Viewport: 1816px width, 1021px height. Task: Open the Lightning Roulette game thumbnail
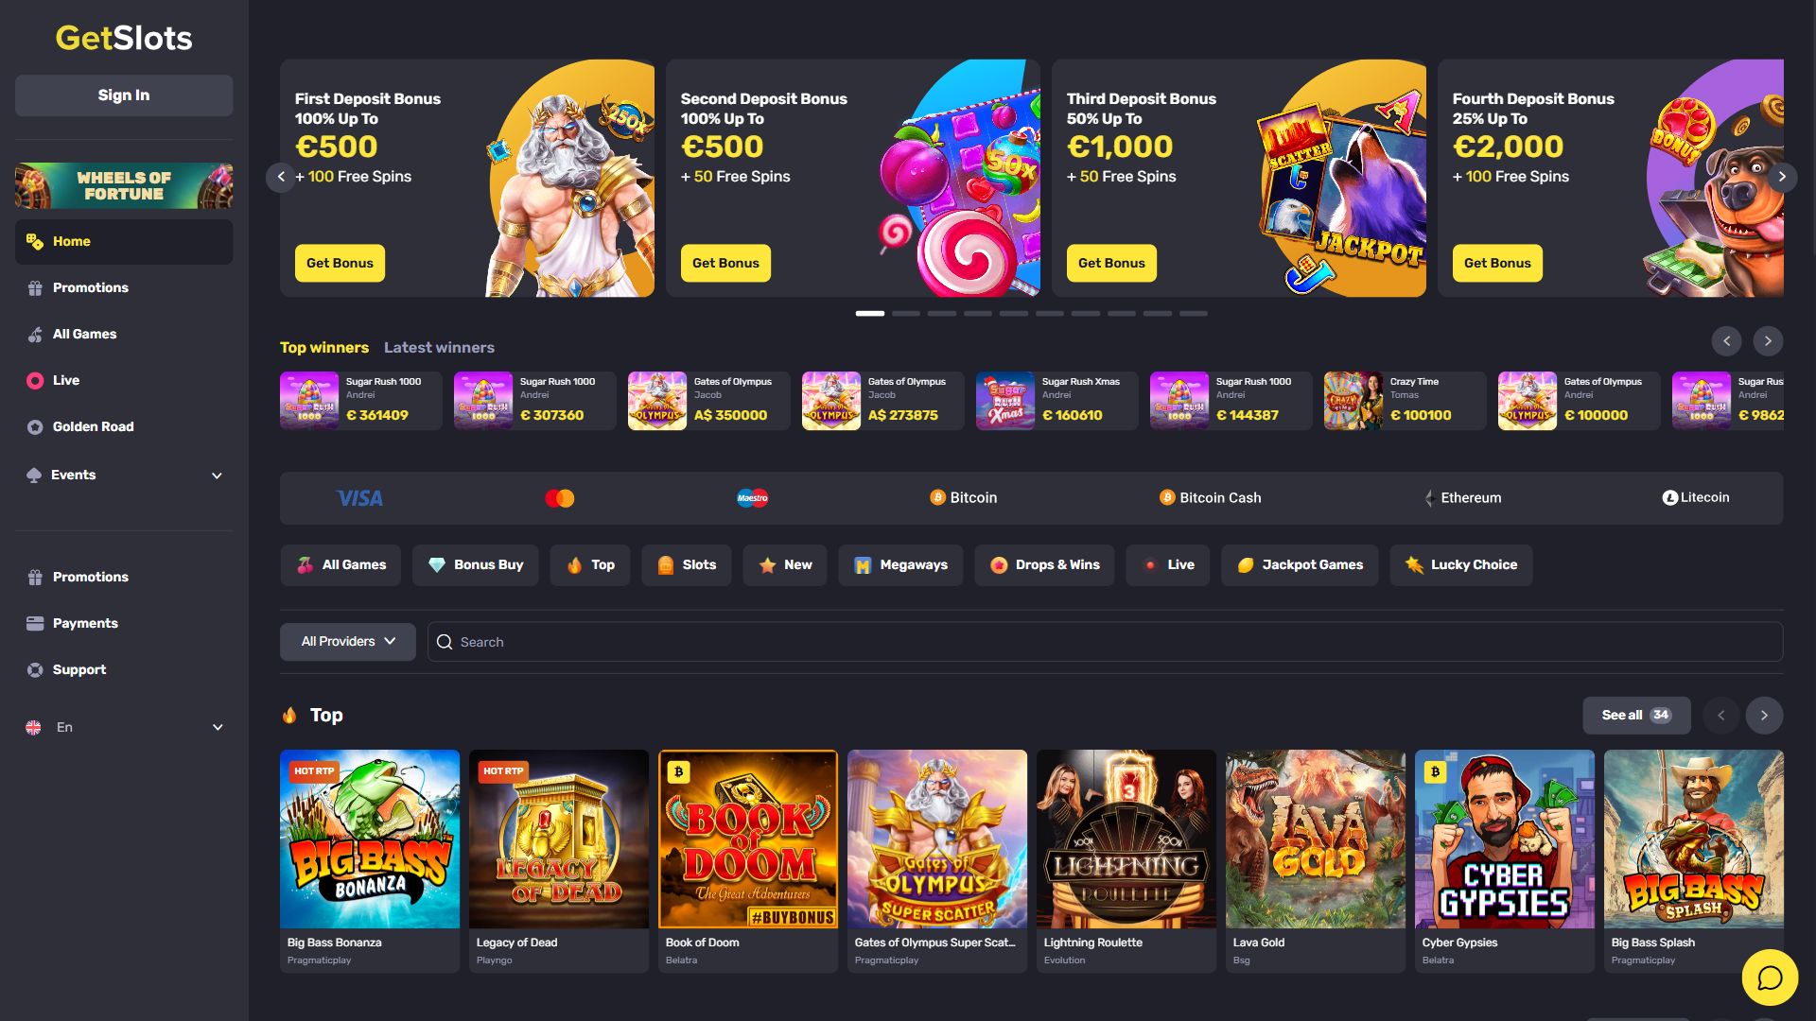pos(1126,839)
